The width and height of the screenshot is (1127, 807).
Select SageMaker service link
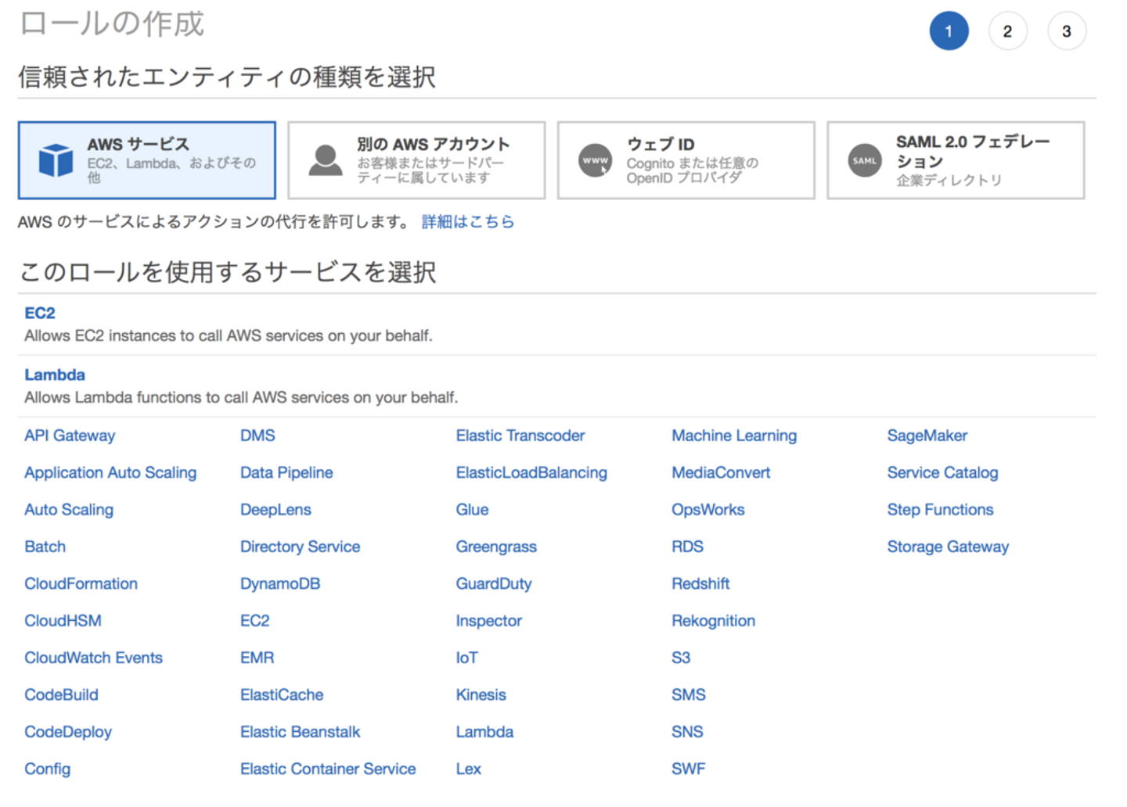point(927,436)
